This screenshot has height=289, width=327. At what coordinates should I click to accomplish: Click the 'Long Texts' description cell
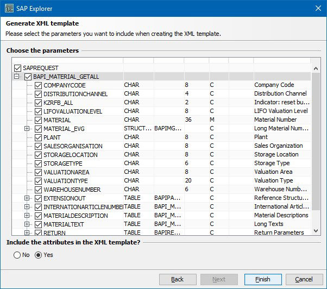(x=268, y=224)
